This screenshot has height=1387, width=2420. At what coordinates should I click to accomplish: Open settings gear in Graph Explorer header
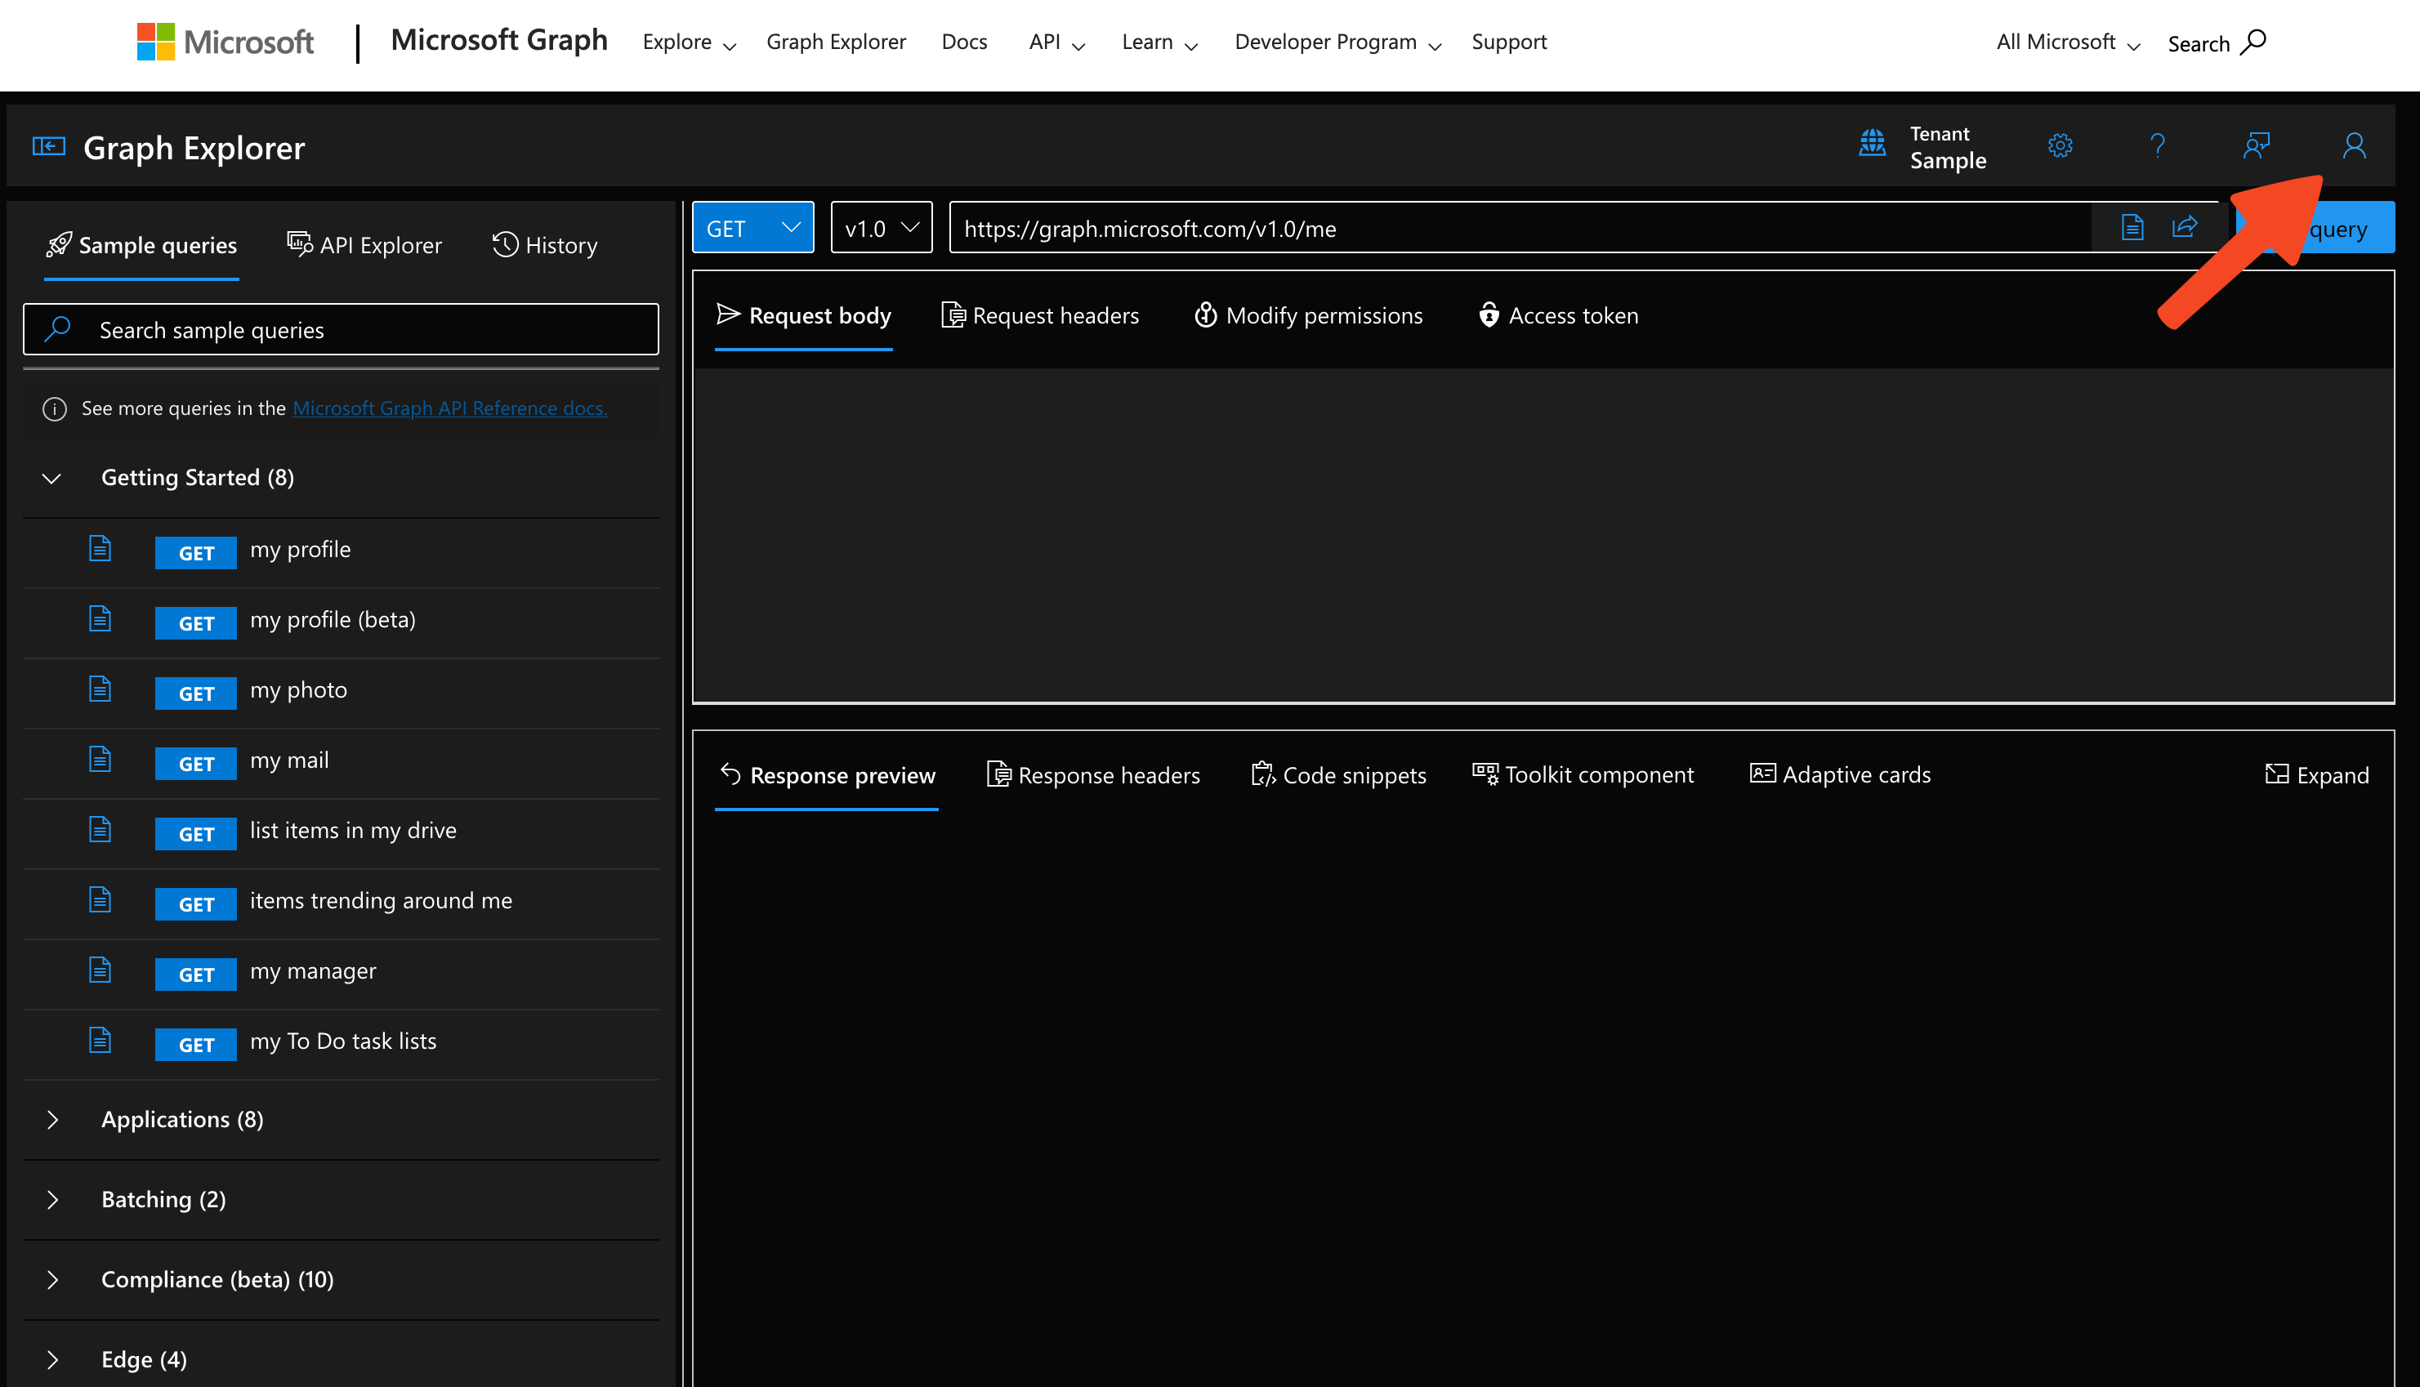tap(2060, 145)
